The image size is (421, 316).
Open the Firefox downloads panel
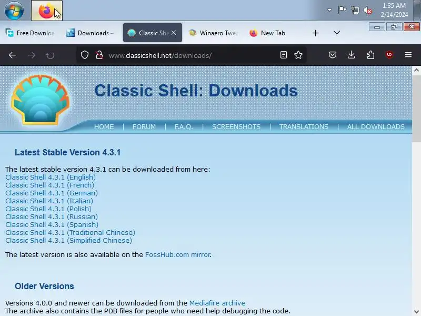pos(351,55)
